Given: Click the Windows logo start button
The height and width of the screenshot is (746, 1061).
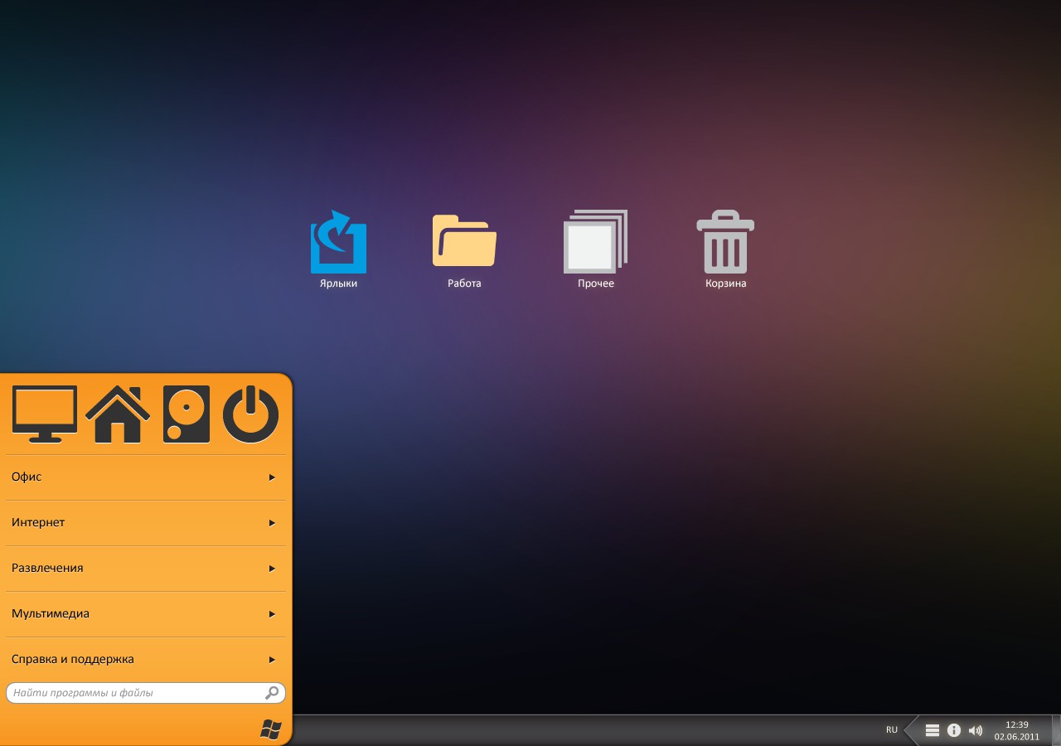Looking at the screenshot, I should pos(270,729).
